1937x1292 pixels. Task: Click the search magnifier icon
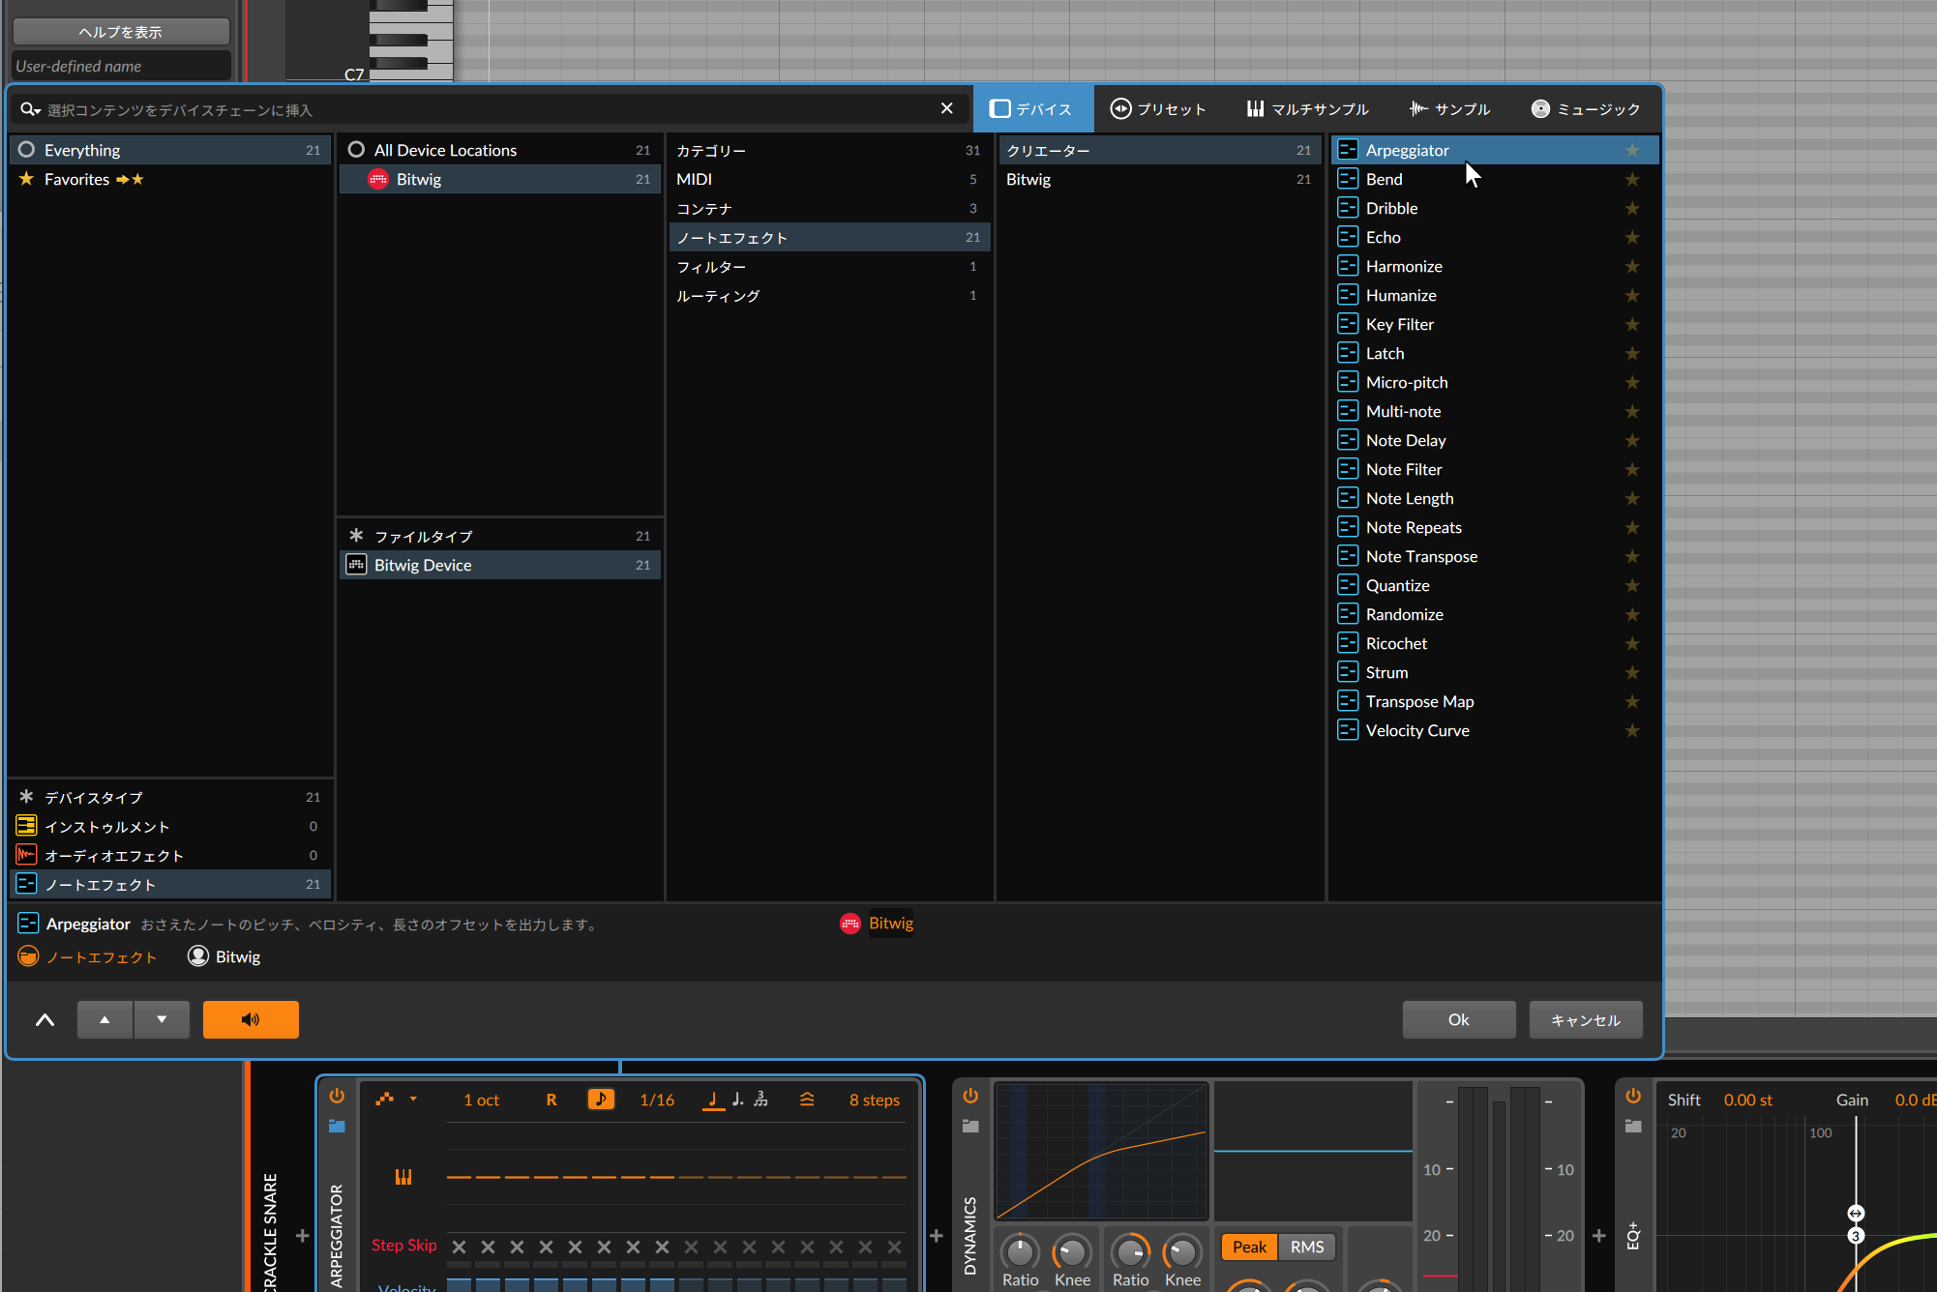(30, 109)
